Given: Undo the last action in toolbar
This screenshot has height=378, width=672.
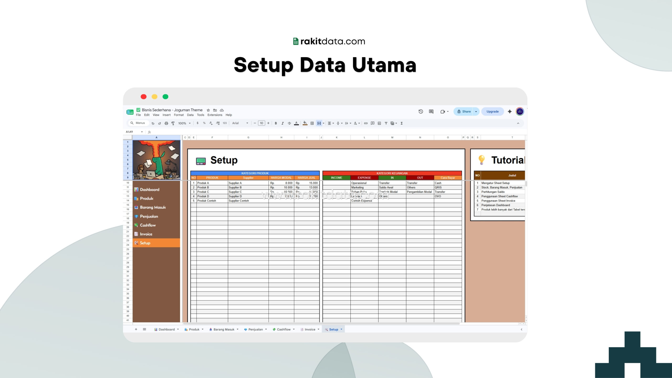Looking at the screenshot, I should click(x=153, y=123).
